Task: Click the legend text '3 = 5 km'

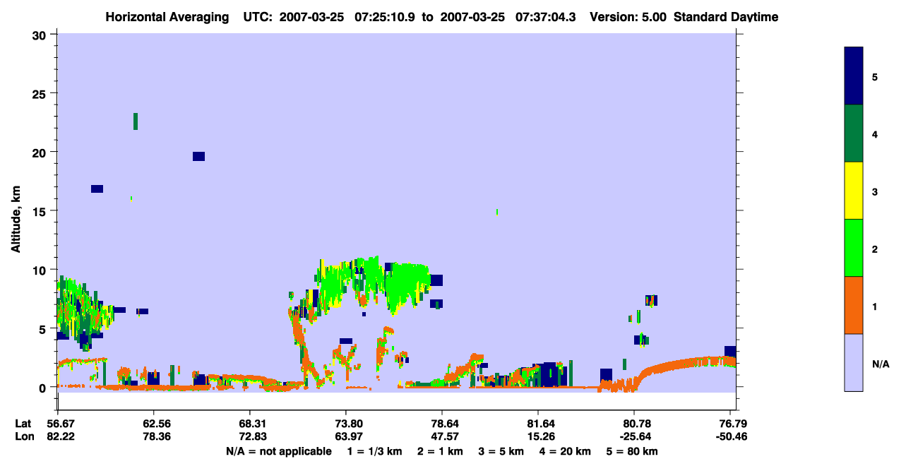Action: [502, 451]
